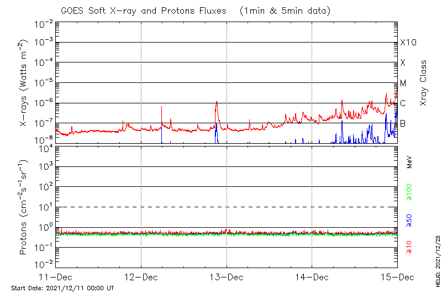Select the blue ≥50 MeV legend label
The height and width of the screenshot is (293, 442).
409,220
